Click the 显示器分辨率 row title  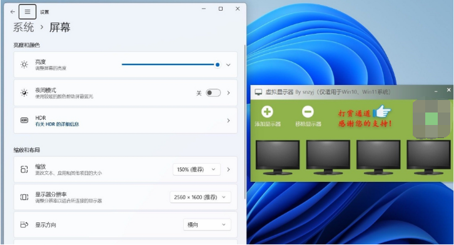pyautogui.click(x=51, y=194)
